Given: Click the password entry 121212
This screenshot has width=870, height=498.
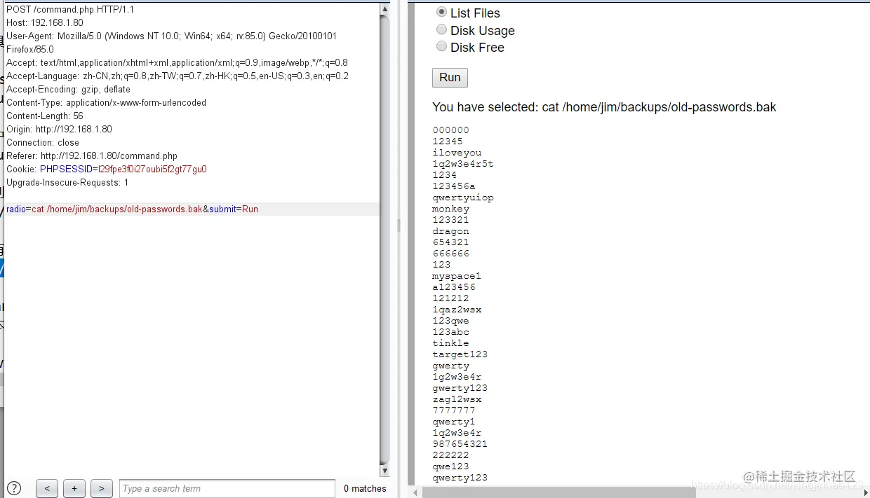Looking at the screenshot, I should tap(450, 298).
